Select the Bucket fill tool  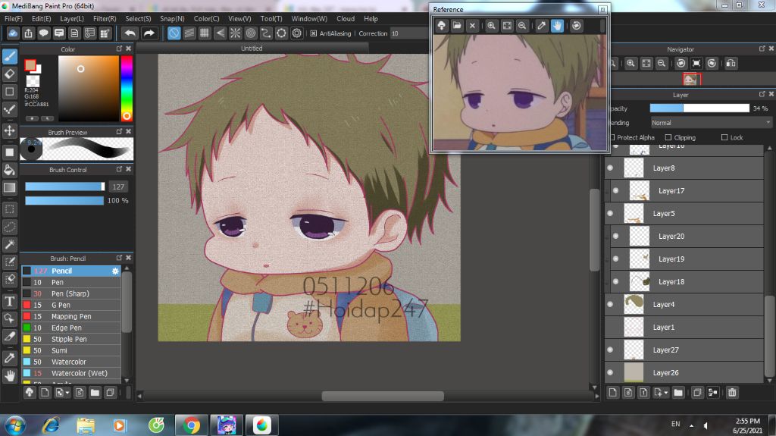pos(9,170)
